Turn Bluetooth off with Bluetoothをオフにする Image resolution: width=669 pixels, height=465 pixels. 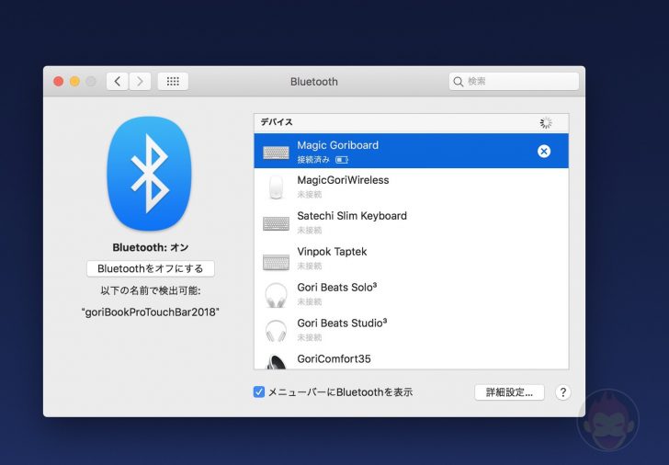click(150, 268)
